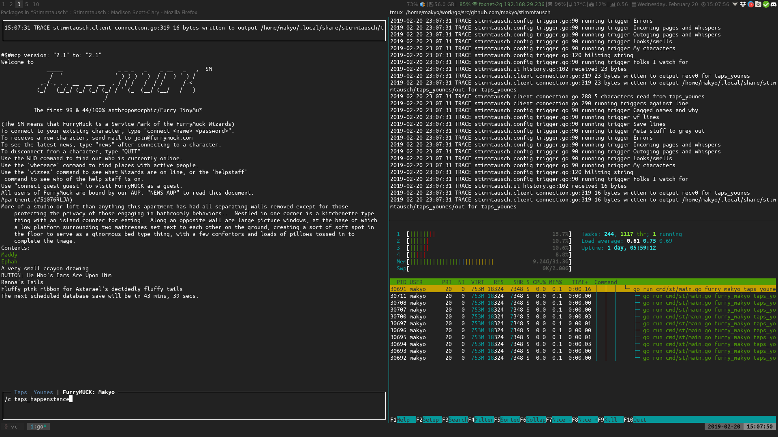Image resolution: width=778 pixels, height=437 pixels.
Task: Sort htop by TIME+ column header
Action: pos(579,282)
